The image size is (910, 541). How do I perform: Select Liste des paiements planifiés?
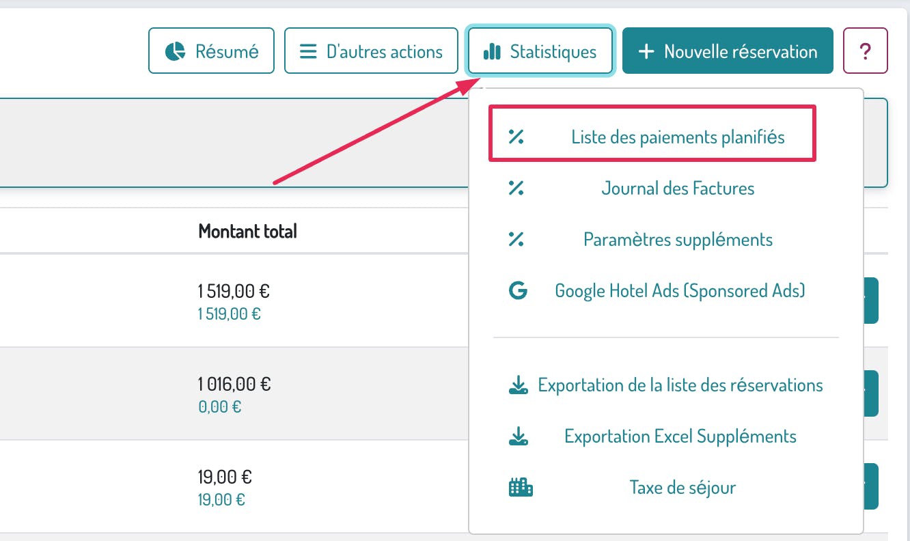pyautogui.click(x=678, y=137)
